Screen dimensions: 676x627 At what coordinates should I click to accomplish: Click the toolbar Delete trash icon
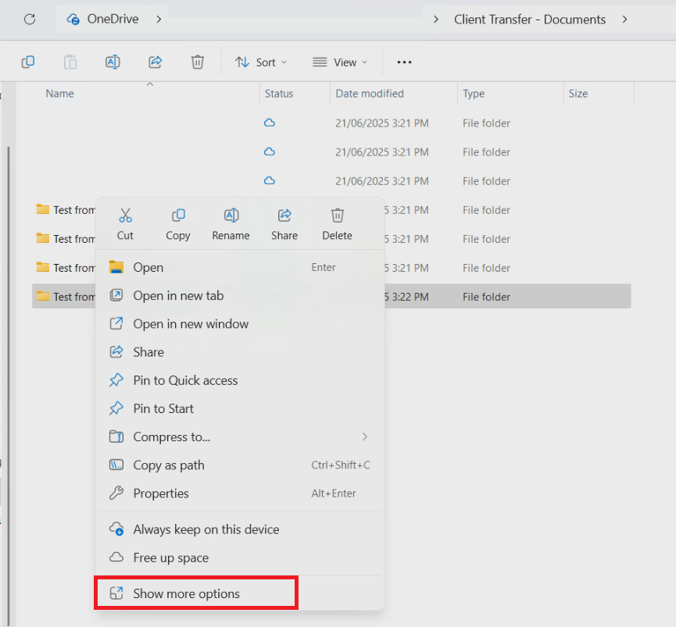pos(198,62)
